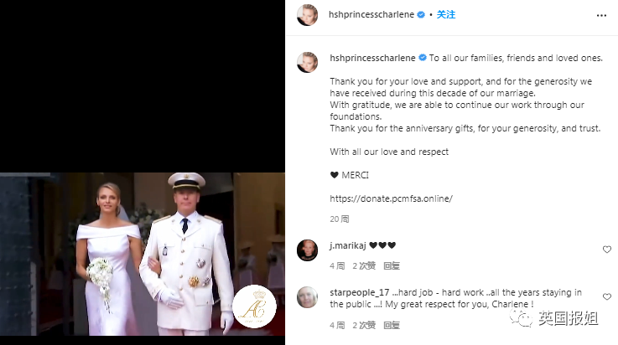This screenshot has height=345, width=618.
Task: Click the verified badge in the post header
Action: pos(421,14)
